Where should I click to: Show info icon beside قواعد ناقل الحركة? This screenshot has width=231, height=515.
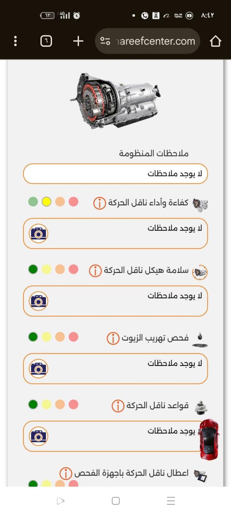pos(118,406)
